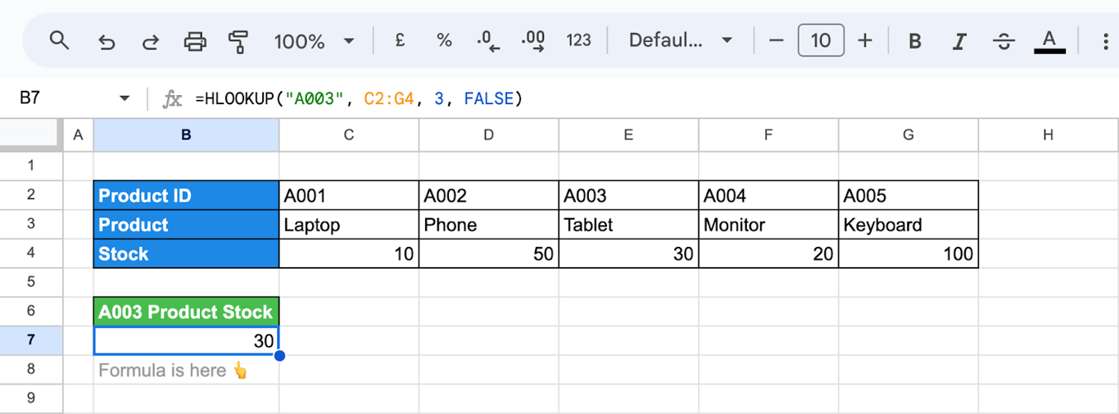
Task: Select the Product ID cell
Action: tap(186, 195)
